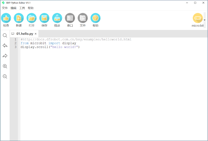Expand the board selection dropdown arrow
This screenshot has height=141, width=208.
coord(205,20)
